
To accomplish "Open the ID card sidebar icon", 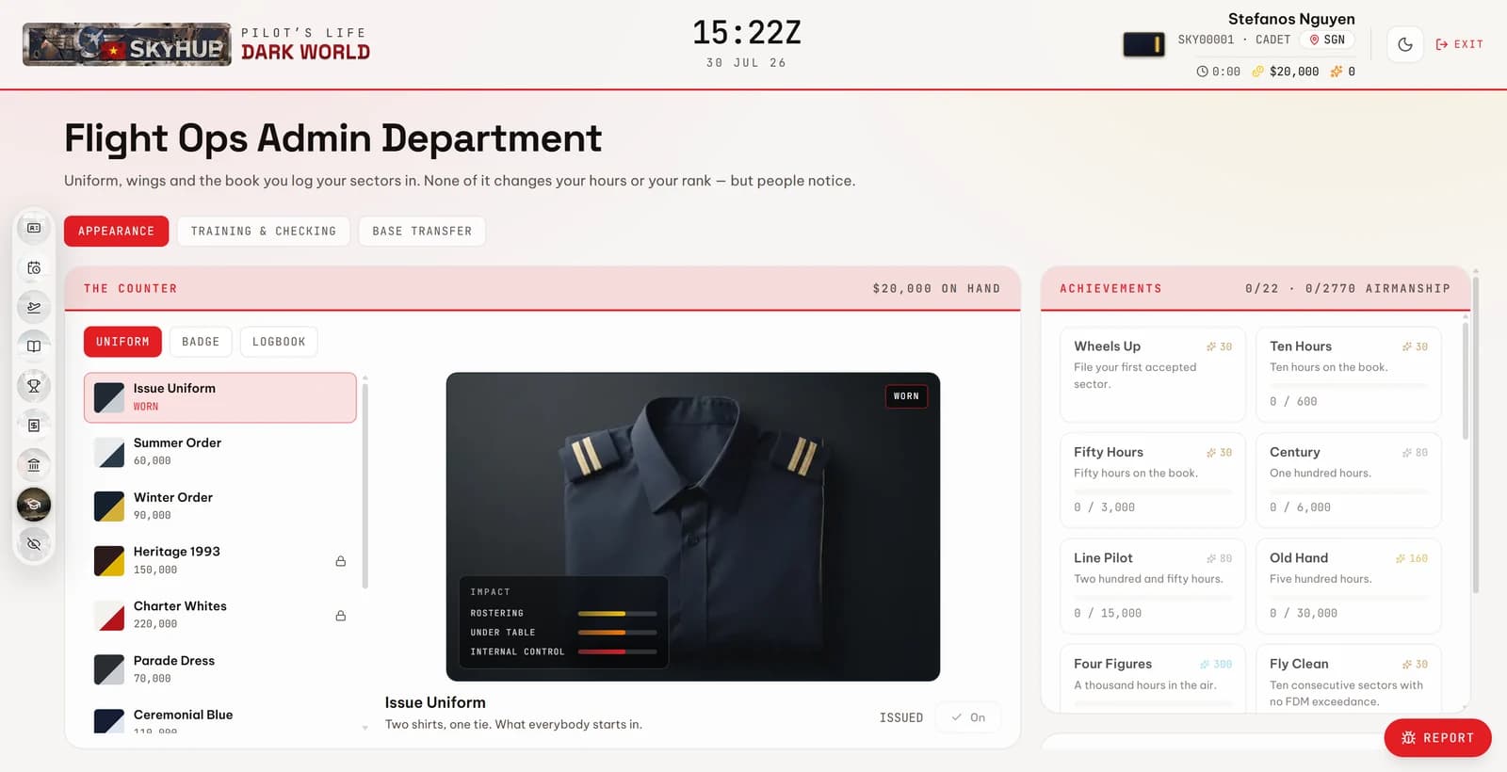I will (x=34, y=228).
